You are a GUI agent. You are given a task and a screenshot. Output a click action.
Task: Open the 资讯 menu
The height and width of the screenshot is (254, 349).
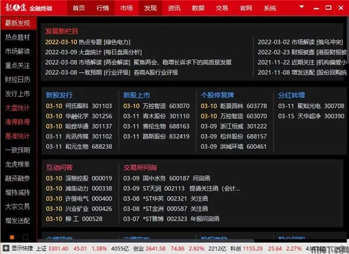tap(174, 8)
